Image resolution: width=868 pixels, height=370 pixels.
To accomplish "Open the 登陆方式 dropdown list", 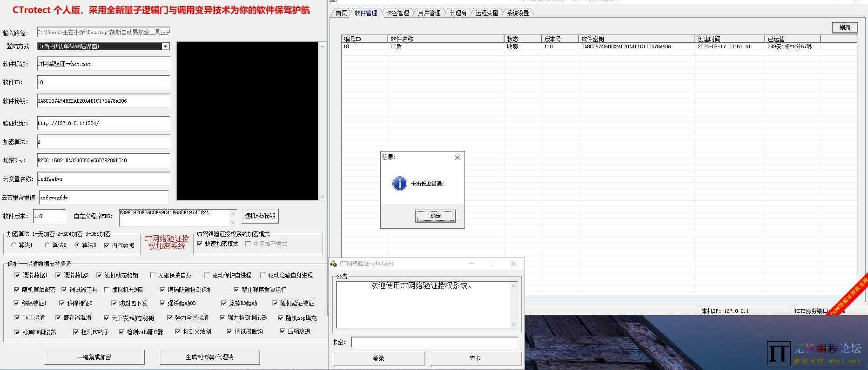I will pos(165,46).
